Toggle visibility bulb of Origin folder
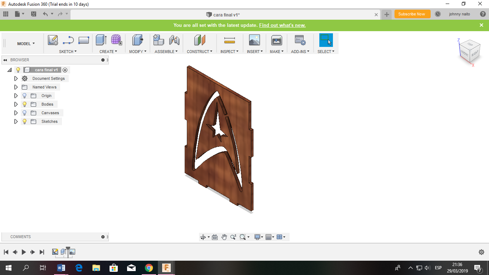 [x=24, y=96]
